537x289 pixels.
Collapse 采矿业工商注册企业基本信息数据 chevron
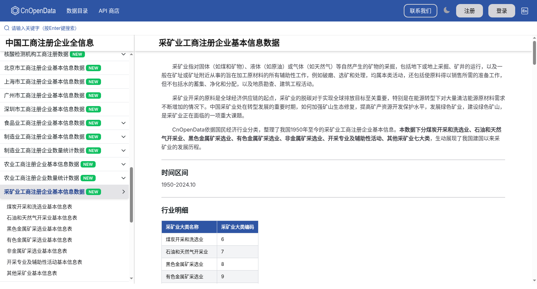click(x=124, y=192)
